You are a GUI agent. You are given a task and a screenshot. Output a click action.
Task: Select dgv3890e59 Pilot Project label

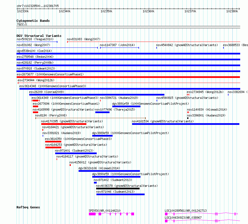click(x=130, y=174)
